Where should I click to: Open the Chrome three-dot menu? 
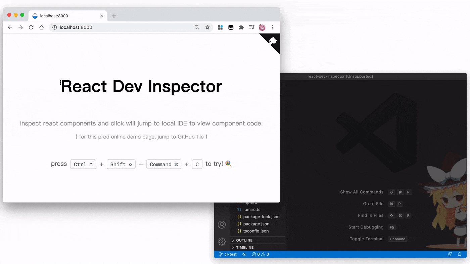[x=273, y=27]
